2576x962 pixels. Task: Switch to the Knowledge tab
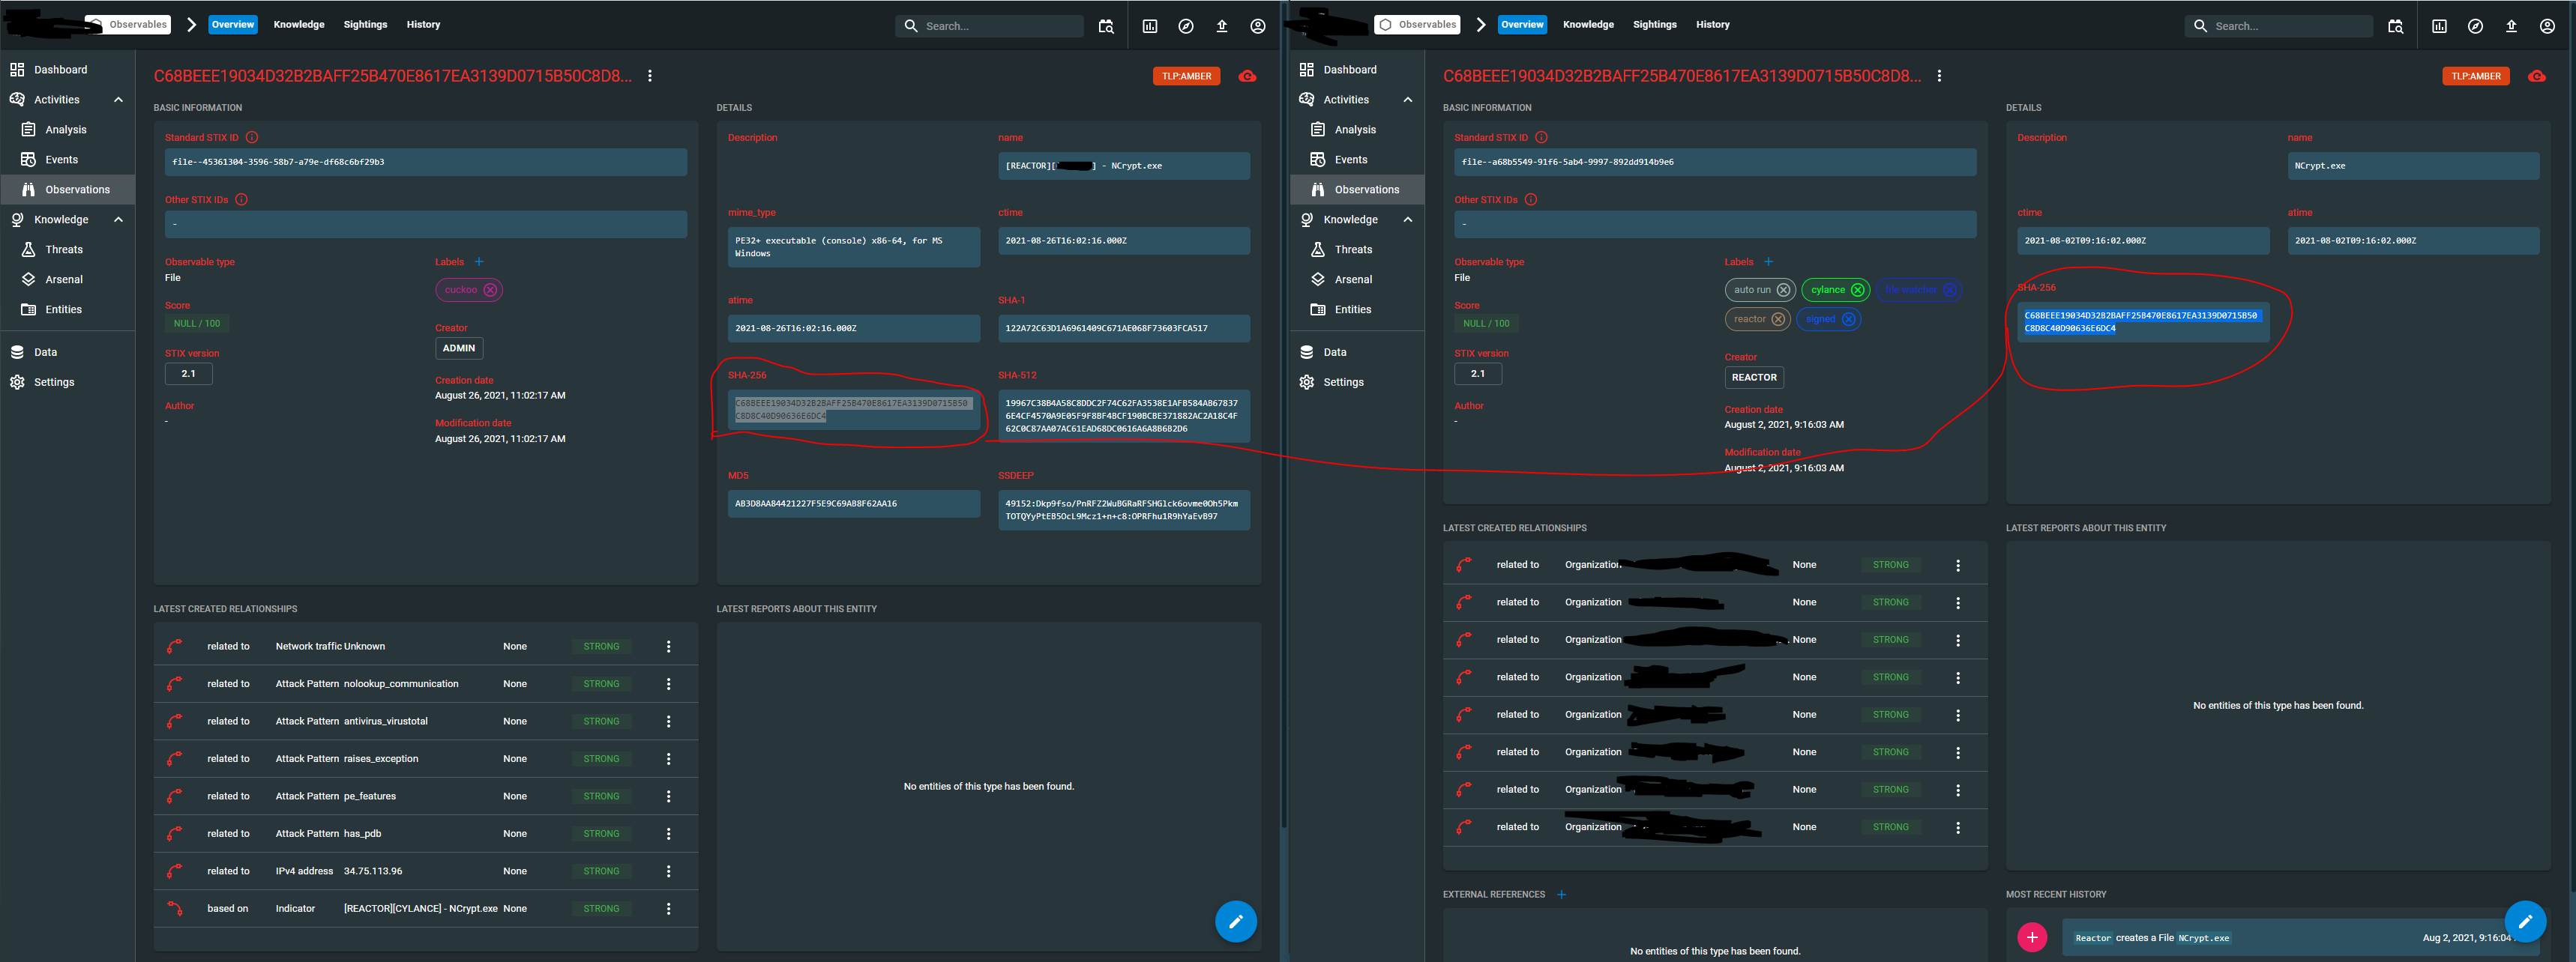pos(299,24)
